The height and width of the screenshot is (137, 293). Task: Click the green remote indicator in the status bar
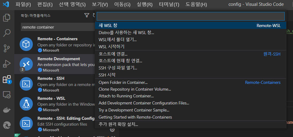pyautogui.click(x=17, y=135)
